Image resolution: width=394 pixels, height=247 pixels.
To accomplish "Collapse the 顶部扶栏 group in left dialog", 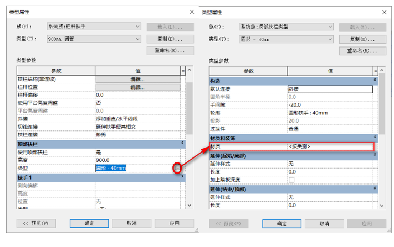I will 182,143.
